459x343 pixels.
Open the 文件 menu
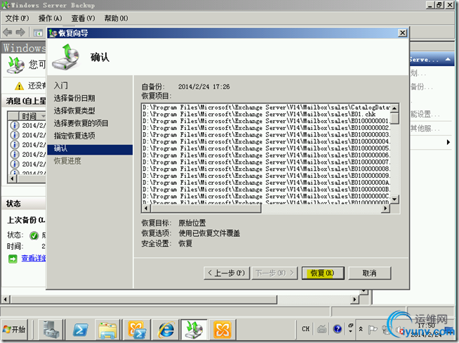click(x=17, y=18)
